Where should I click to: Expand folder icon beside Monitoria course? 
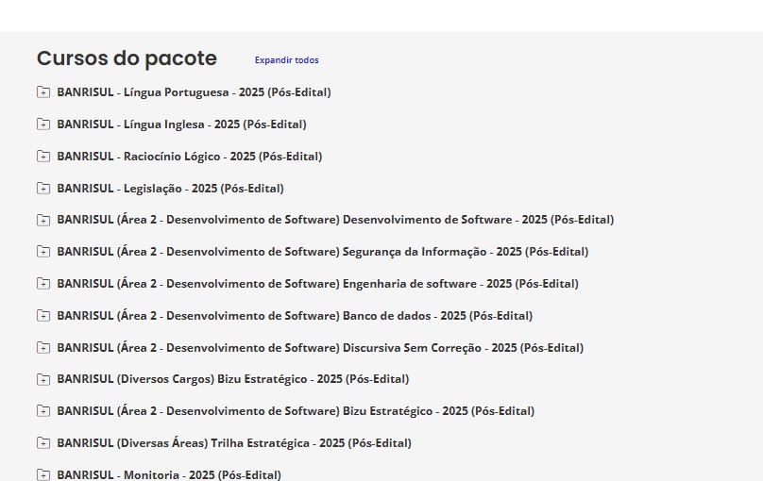pyautogui.click(x=43, y=474)
